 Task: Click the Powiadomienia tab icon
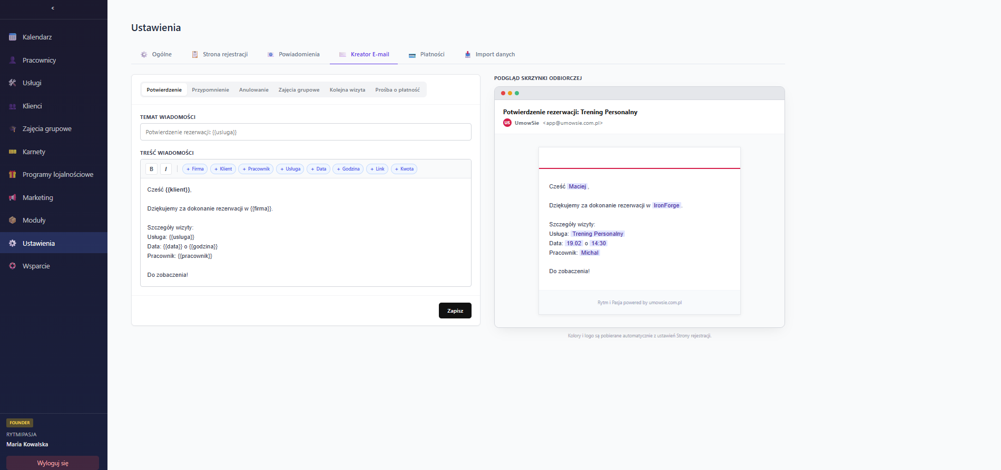pos(270,54)
